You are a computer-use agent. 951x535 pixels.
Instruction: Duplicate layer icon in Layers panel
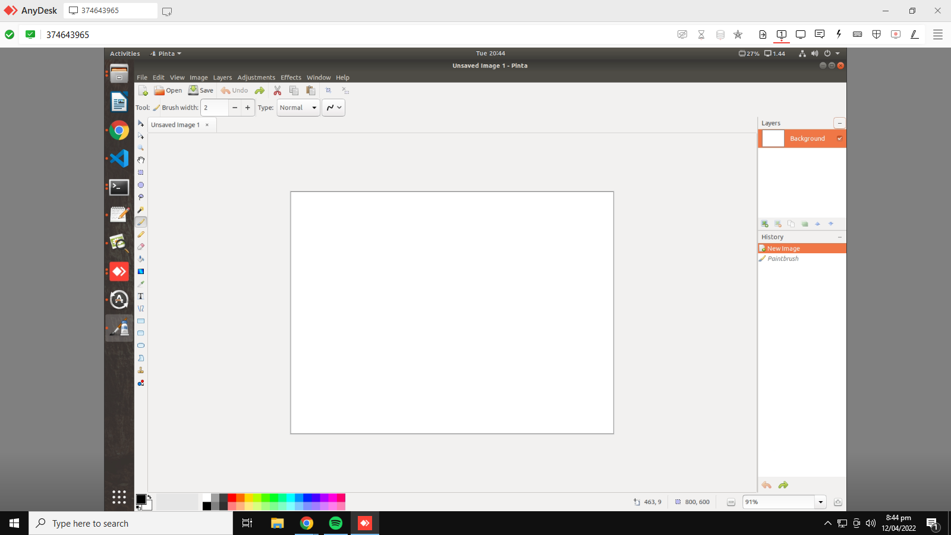pos(791,224)
